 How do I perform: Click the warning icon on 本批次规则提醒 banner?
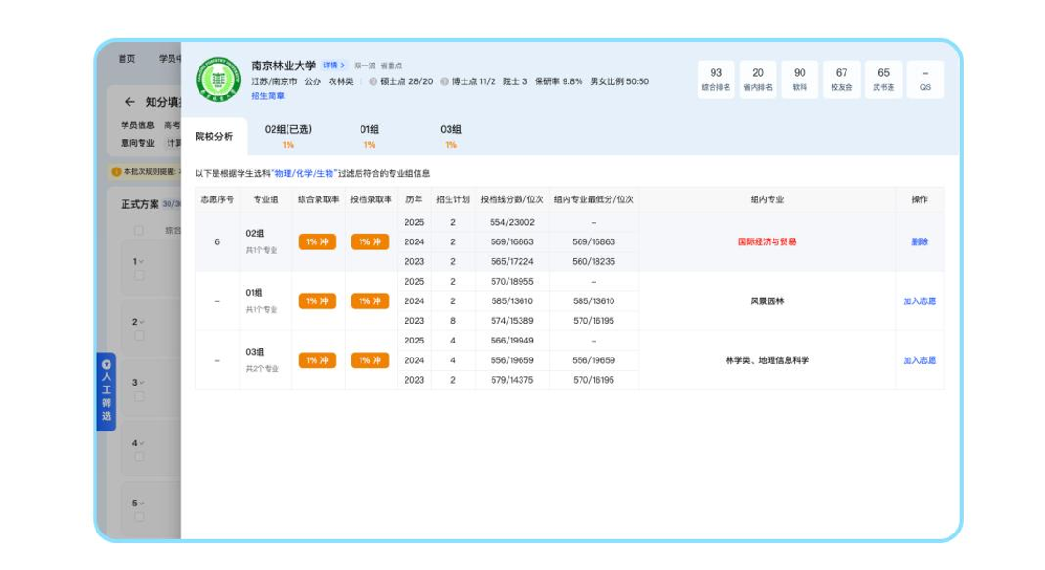(116, 172)
